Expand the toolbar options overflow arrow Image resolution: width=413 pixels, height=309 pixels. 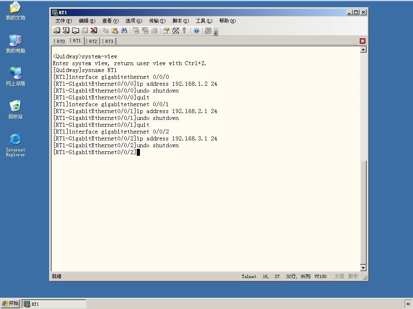216,31
